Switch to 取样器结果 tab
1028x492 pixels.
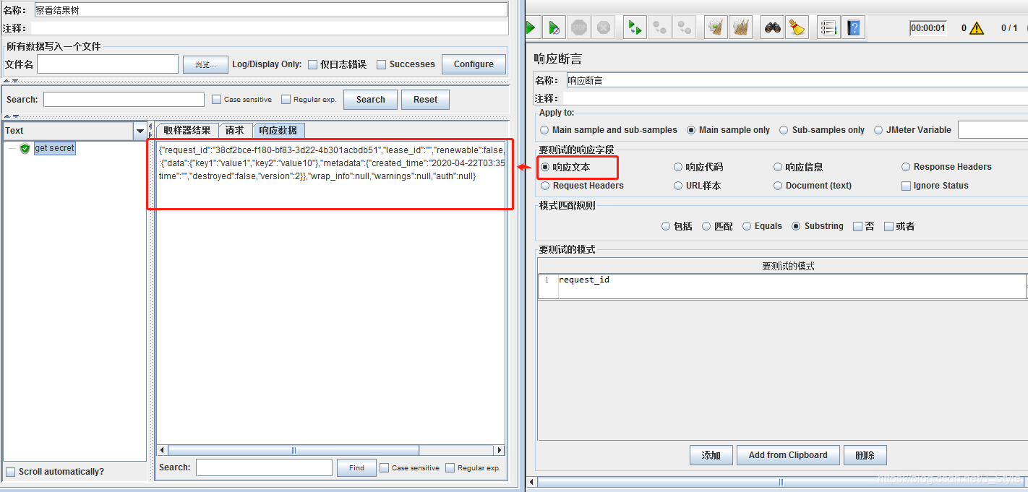click(187, 130)
